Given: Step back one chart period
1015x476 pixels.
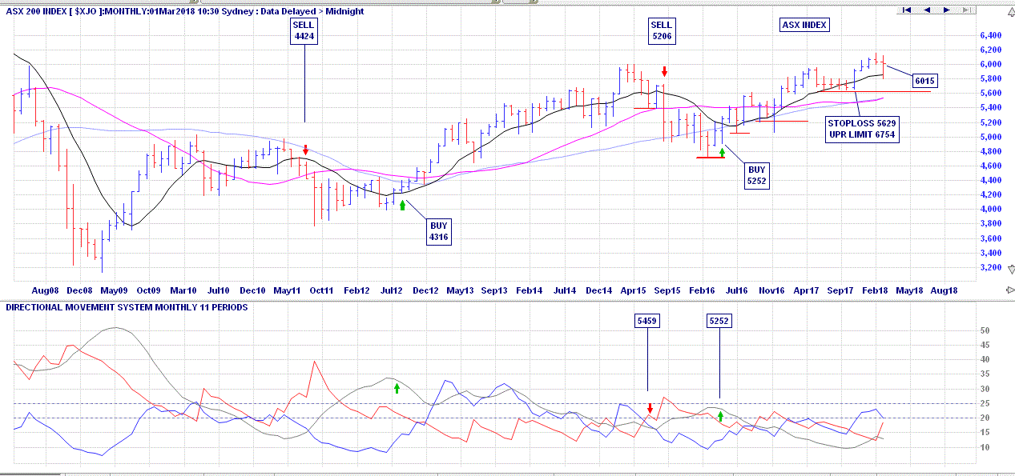Looking at the screenshot, I should (927, 10).
